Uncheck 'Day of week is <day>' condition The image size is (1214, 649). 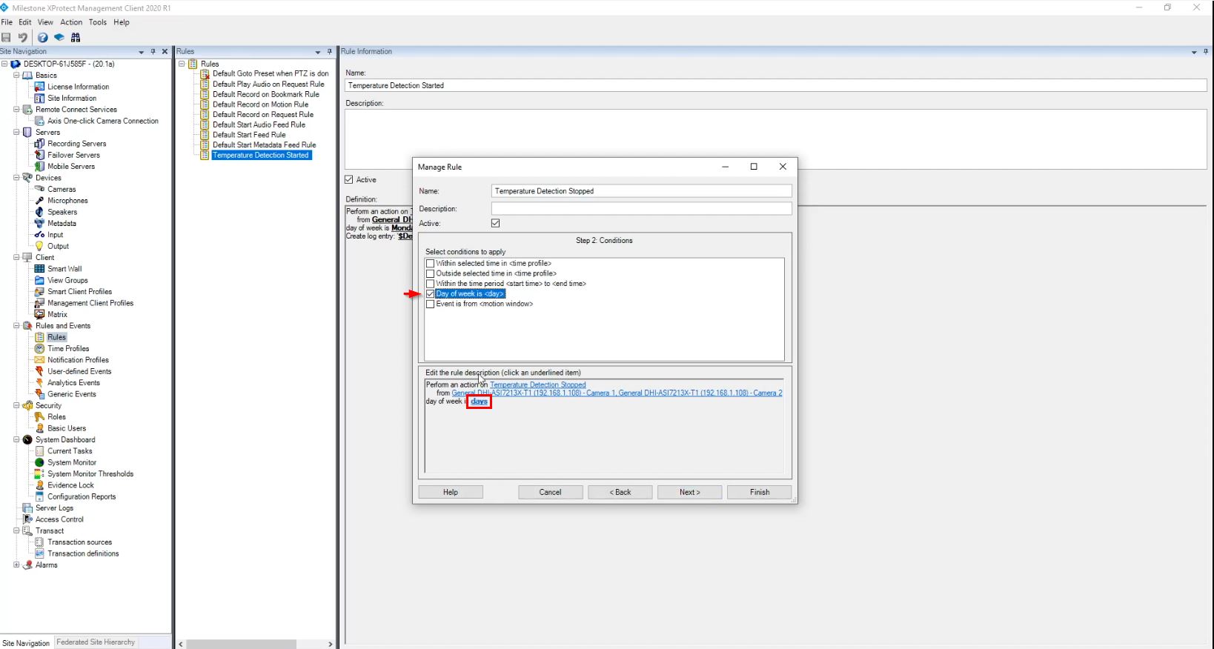(x=430, y=294)
